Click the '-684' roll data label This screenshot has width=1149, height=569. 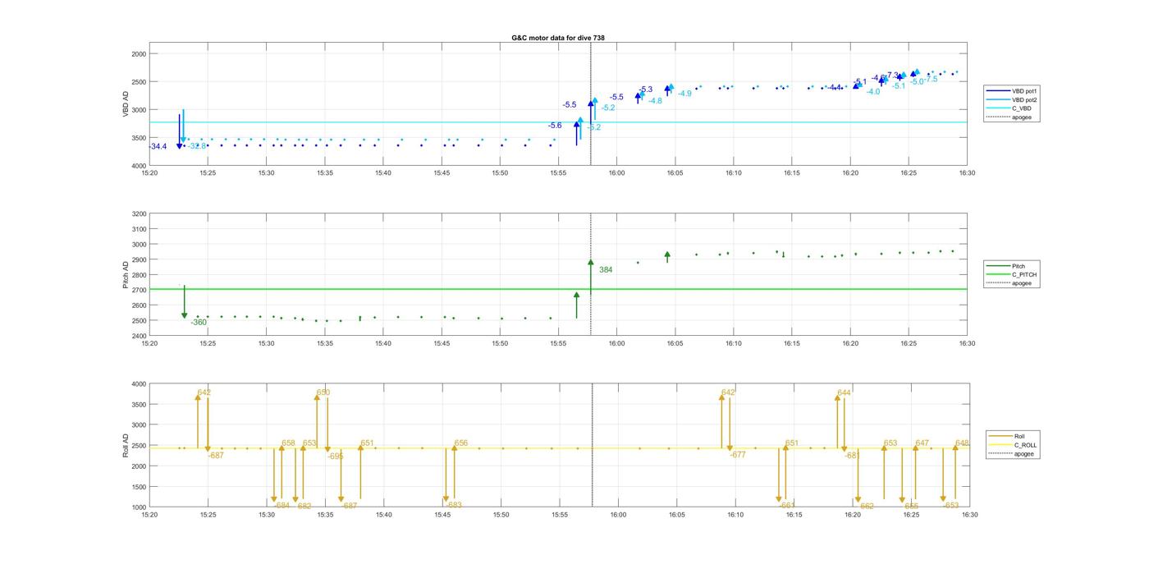coord(282,506)
